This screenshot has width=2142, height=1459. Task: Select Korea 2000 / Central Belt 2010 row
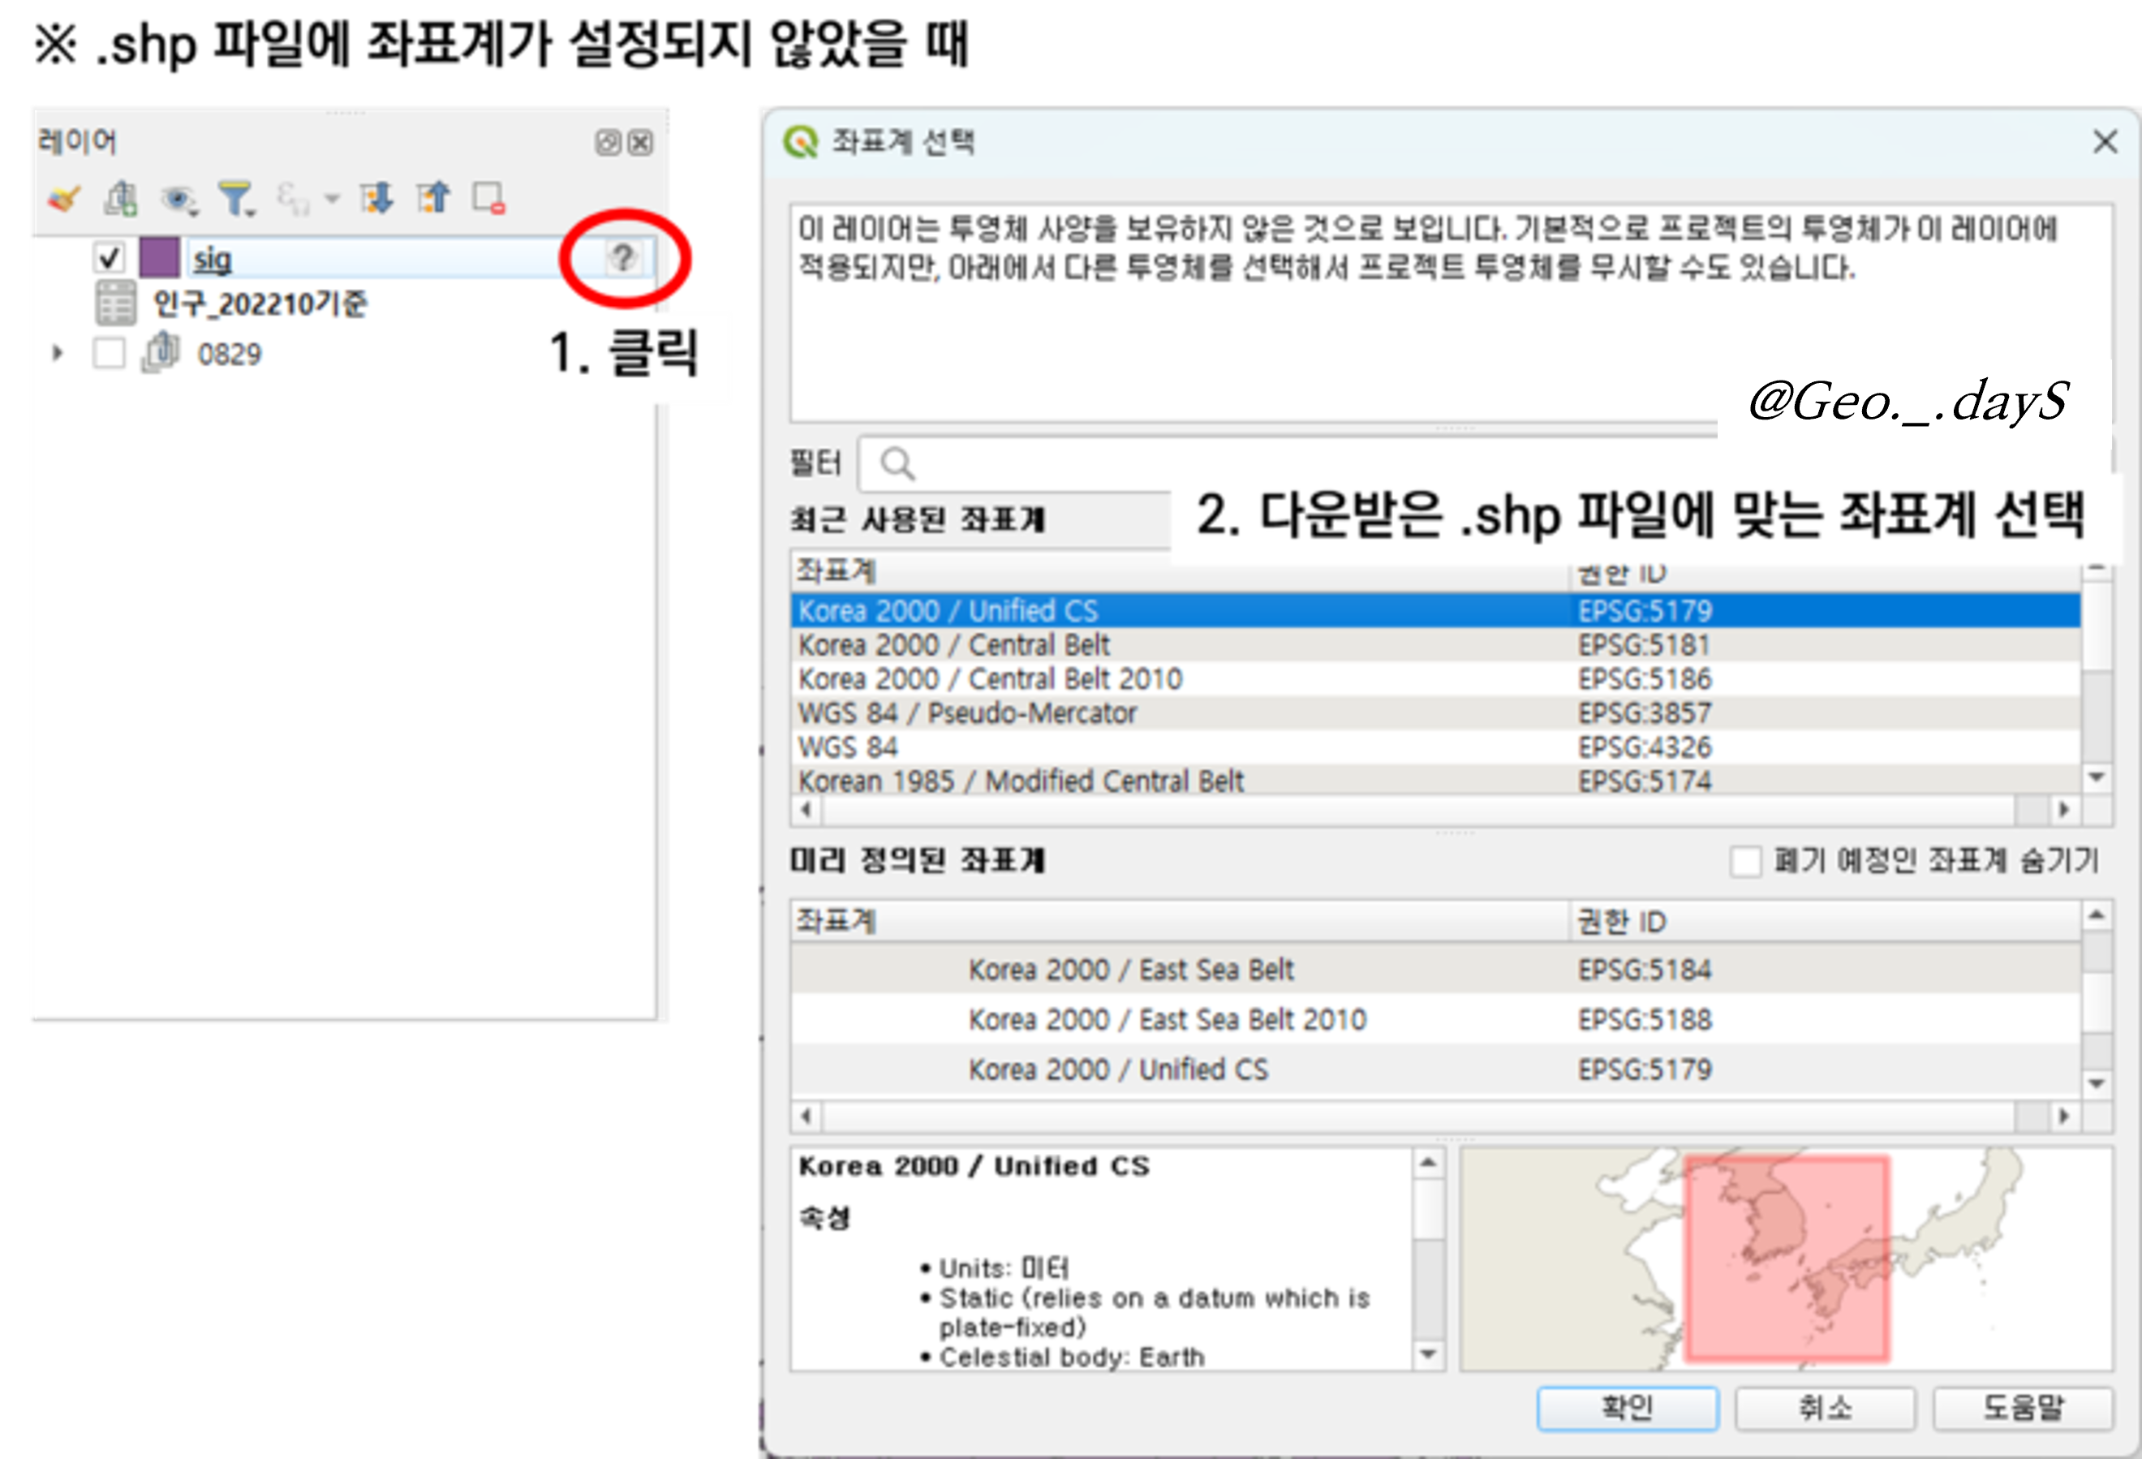tap(1435, 679)
